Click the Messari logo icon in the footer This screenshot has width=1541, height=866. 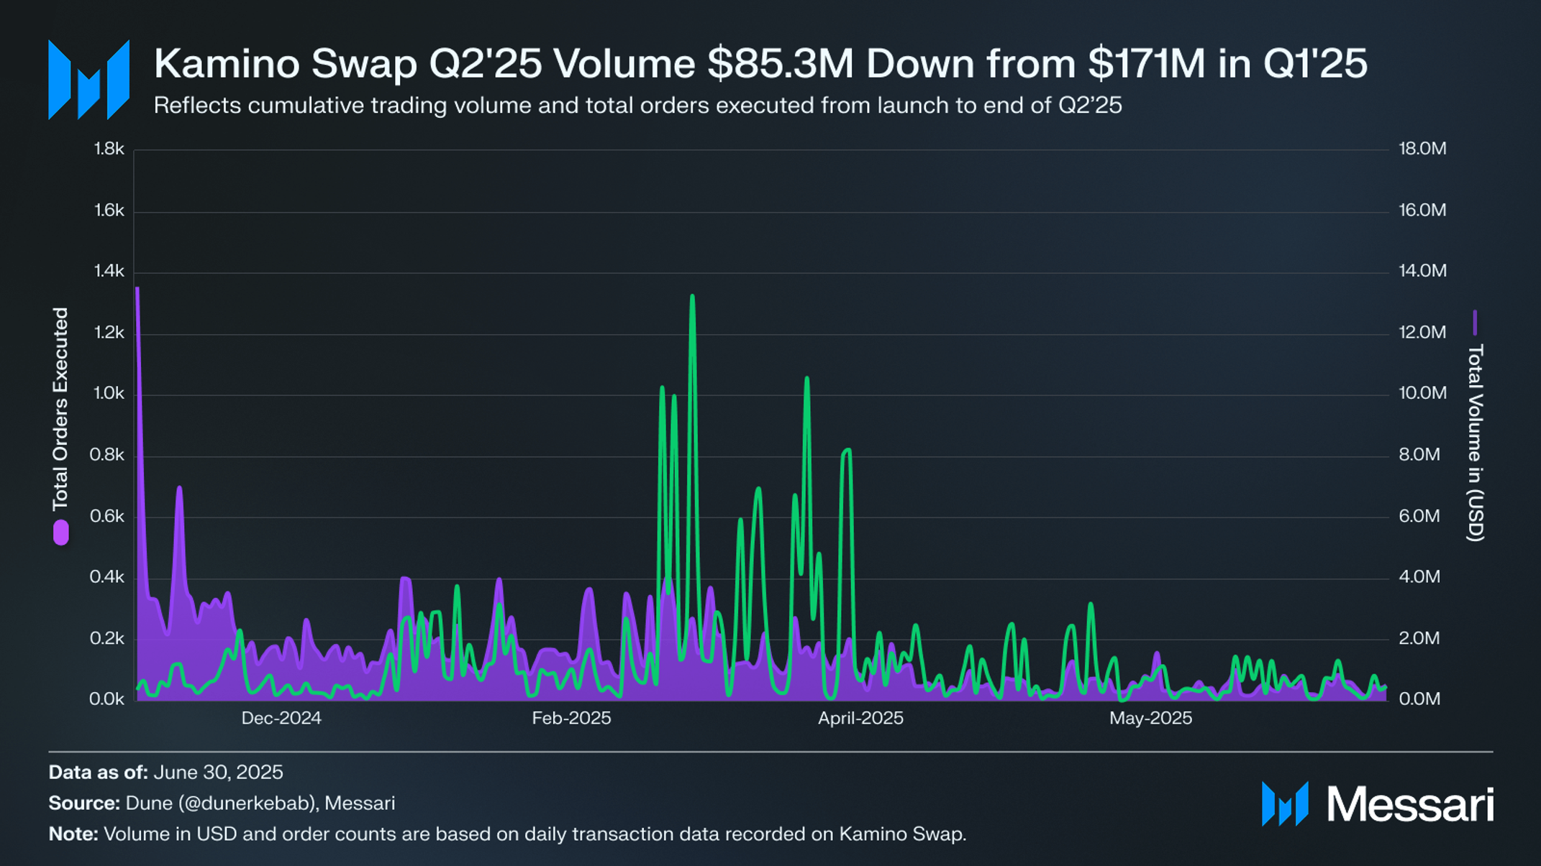click(1285, 803)
